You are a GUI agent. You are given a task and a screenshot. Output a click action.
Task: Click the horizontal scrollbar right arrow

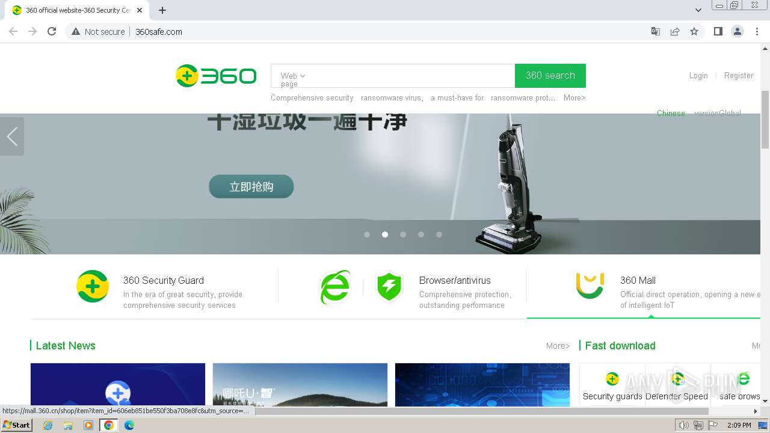(756, 411)
